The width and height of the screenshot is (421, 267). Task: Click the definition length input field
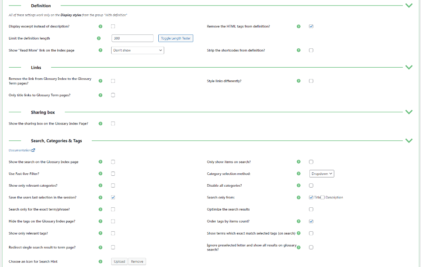click(x=132, y=38)
